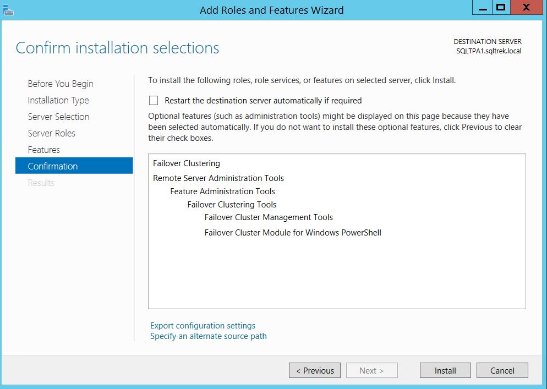
Task: Select Failover Cluster Module for Windows PowerShell
Action: click(293, 233)
